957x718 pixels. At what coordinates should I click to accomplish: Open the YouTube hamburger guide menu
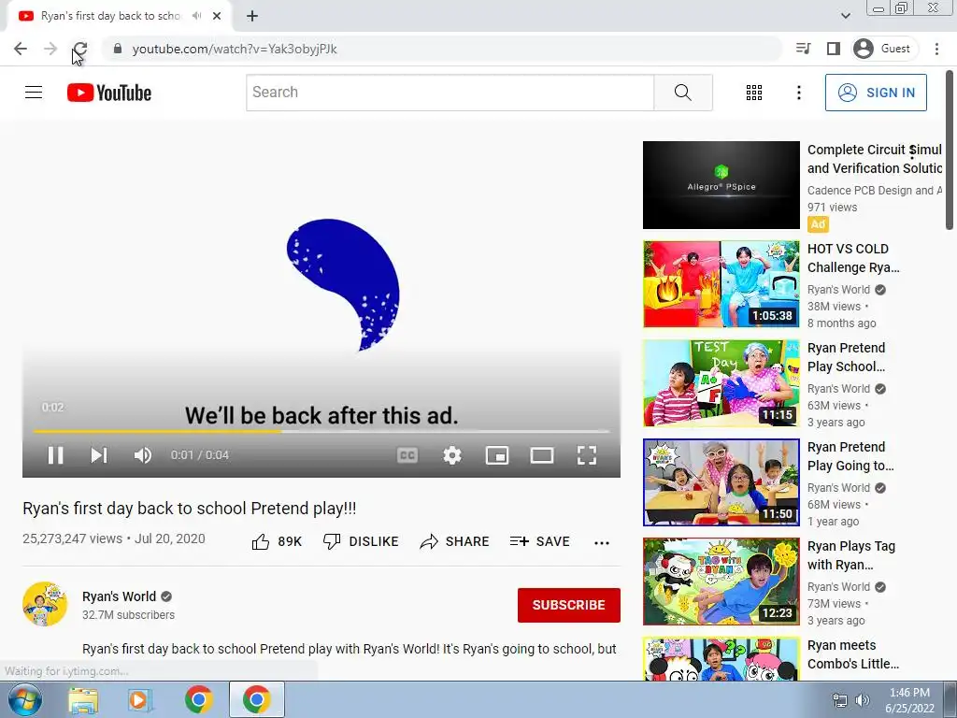34,93
